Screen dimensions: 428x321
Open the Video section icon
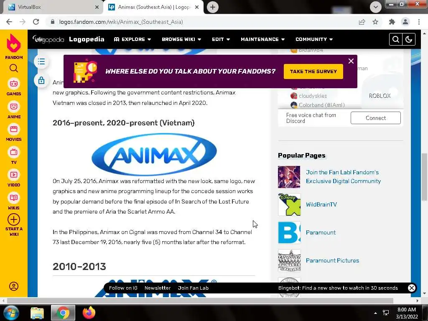14,175
